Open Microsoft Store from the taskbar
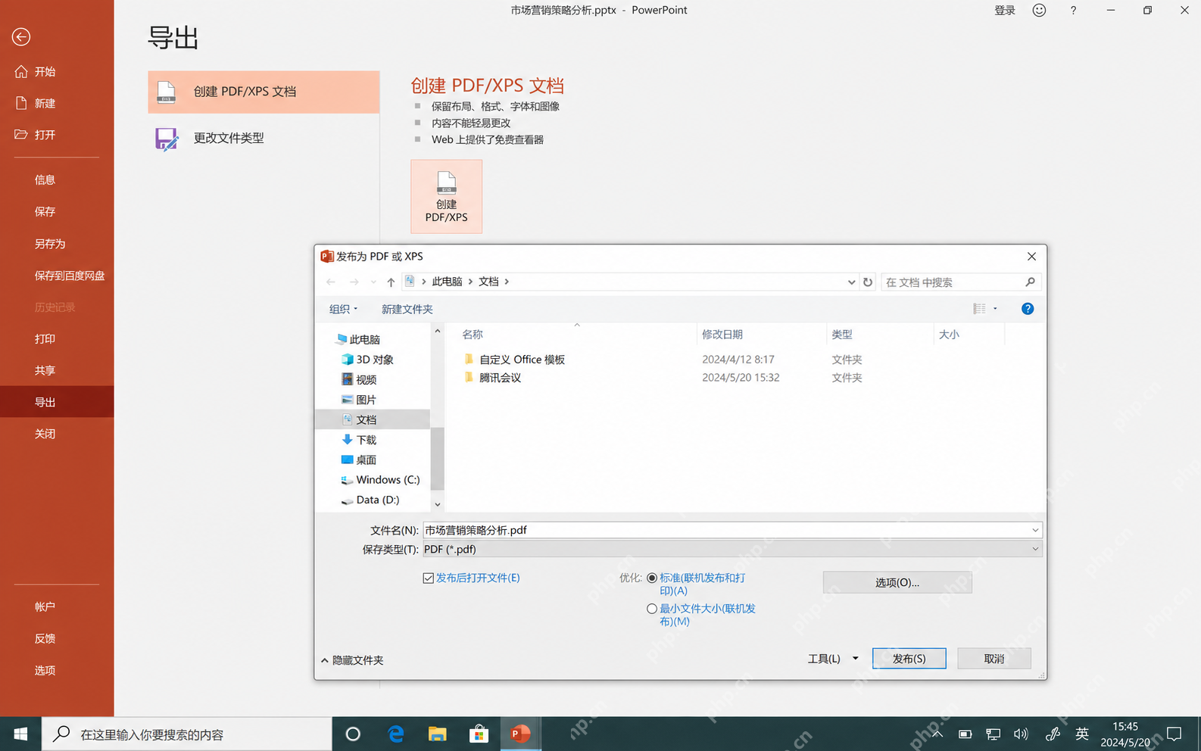This screenshot has height=751, width=1201. 479,734
